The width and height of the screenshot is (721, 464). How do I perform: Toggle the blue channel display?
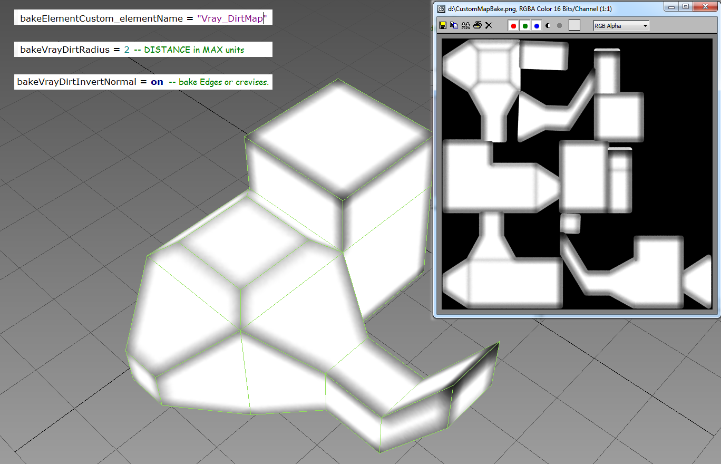(537, 25)
